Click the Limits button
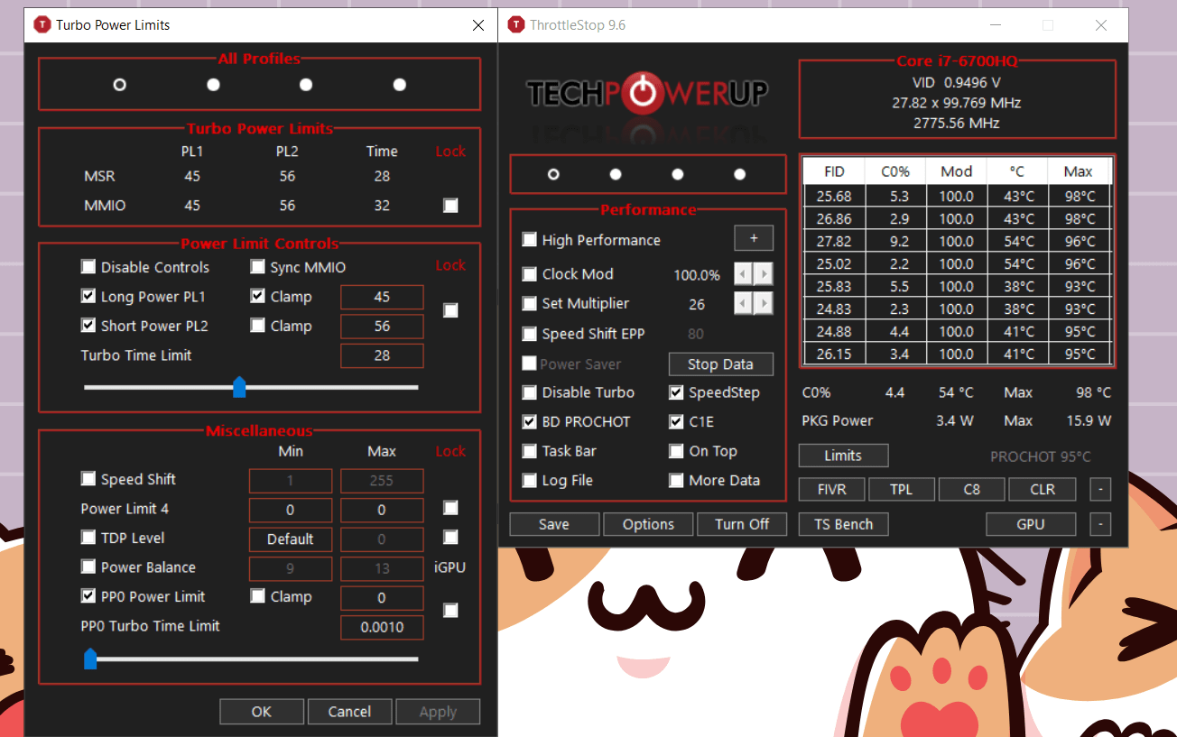1177x737 pixels. click(843, 456)
